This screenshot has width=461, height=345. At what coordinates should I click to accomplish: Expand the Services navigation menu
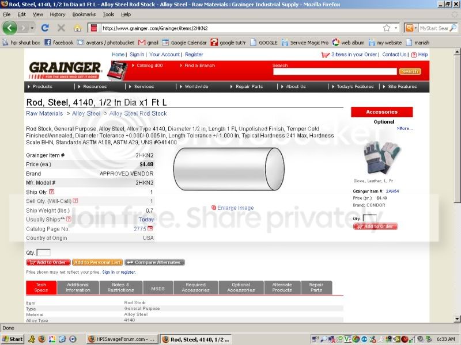[141, 87]
